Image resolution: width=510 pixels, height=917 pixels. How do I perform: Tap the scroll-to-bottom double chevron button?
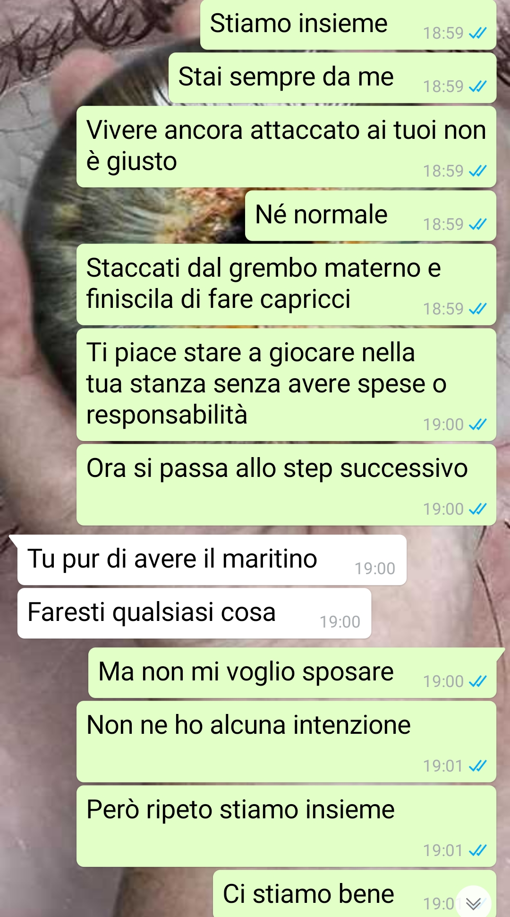474,903
